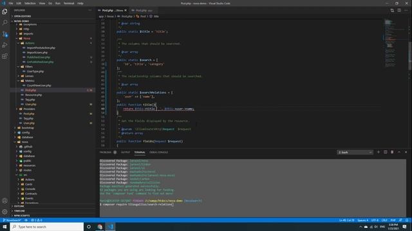Image resolution: width=412 pixels, height=231 pixels.
Task: Open the Accounts icon in activity bar
Action: [5, 201]
